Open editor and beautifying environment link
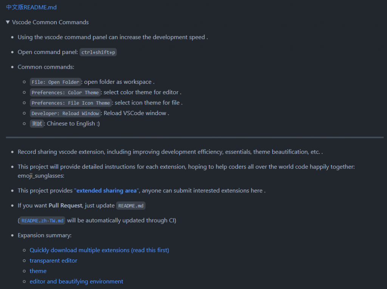387x289 pixels. point(76,281)
